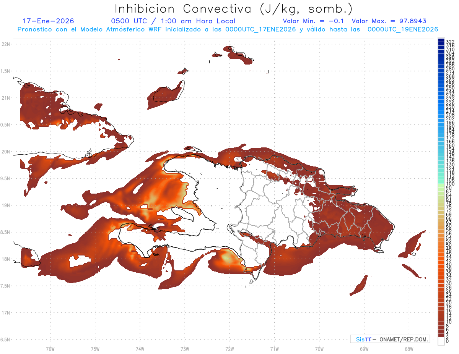The width and height of the screenshot is (459, 354).
Task: Click the "8.5N" latitude label
Action: (5, 232)
